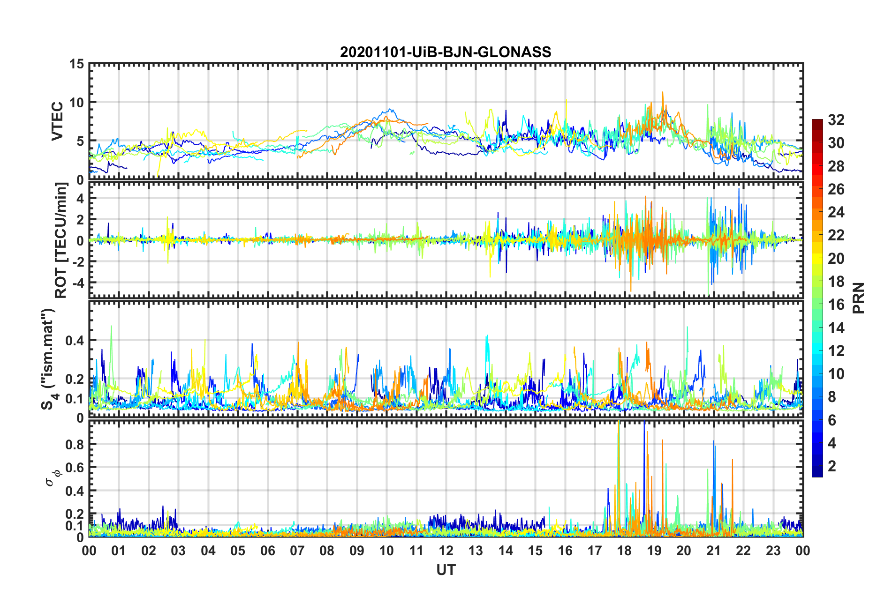892x596 pixels.
Task: Click inside the VTEC plot panel
Action: (446, 121)
